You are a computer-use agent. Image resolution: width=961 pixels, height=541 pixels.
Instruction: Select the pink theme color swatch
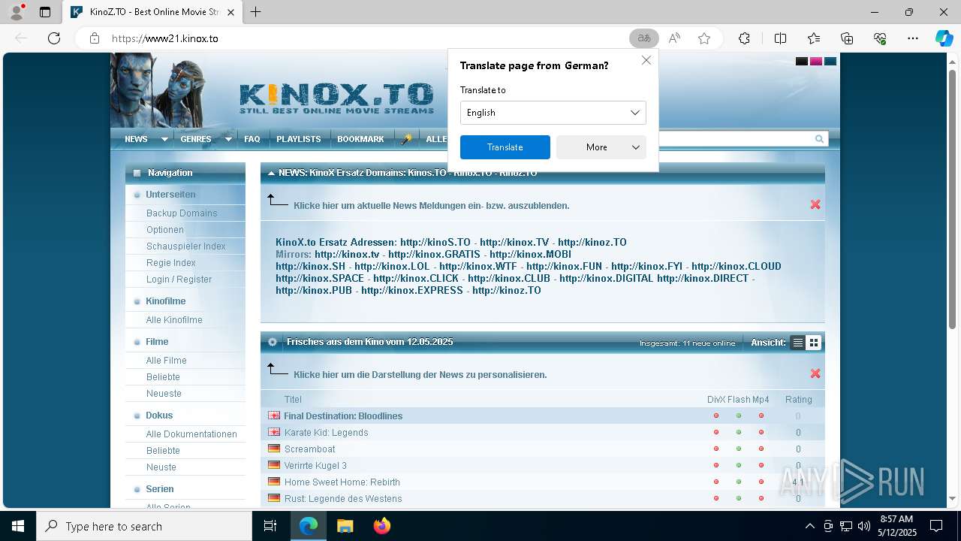tap(816, 62)
